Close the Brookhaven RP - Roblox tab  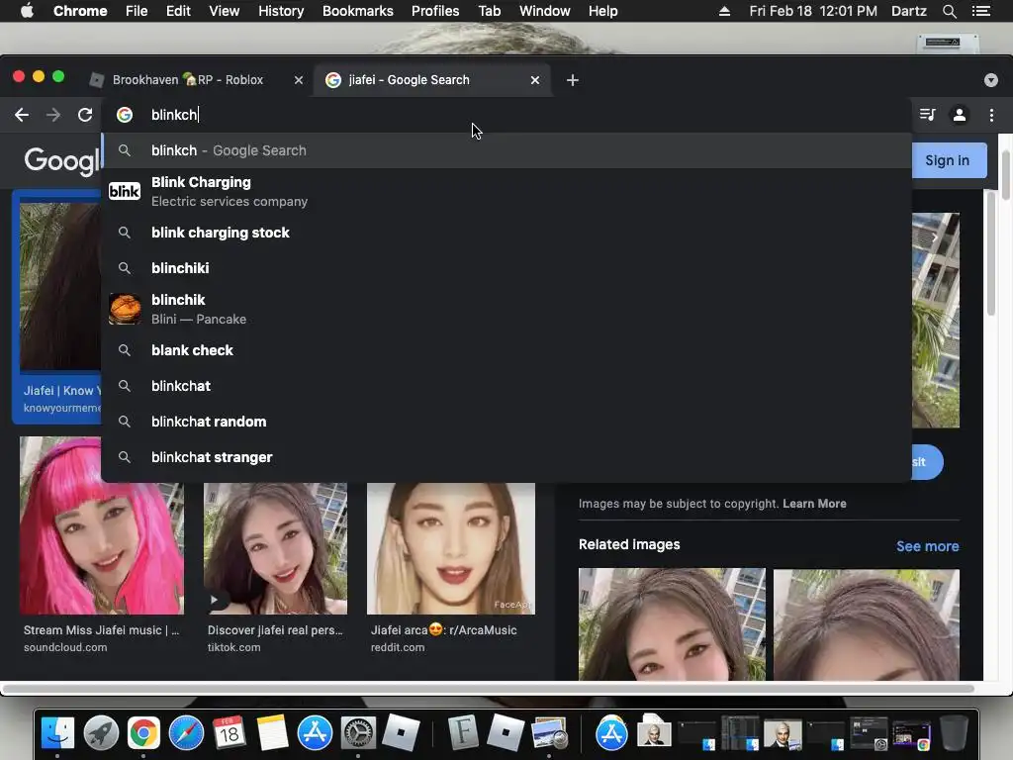pyautogui.click(x=298, y=80)
